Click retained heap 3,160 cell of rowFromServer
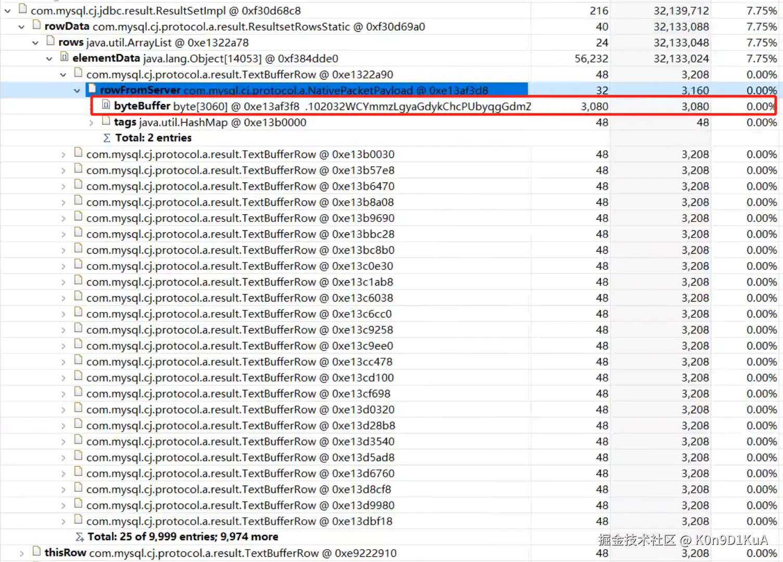The width and height of the screenshot is (783, 562). pyautogui.click(x=695, y=90)
